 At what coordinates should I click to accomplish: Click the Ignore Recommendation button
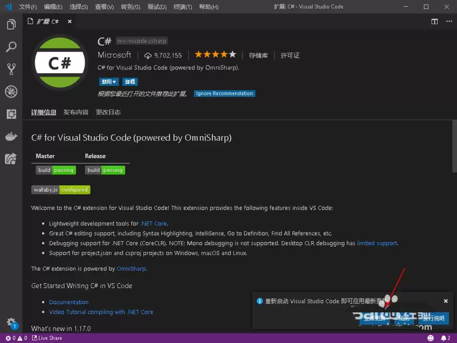click(x=224, y=93)
